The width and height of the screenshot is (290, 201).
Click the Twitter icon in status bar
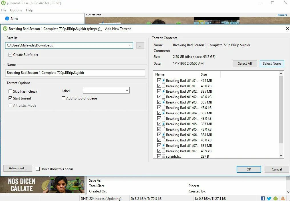[269, 198]
